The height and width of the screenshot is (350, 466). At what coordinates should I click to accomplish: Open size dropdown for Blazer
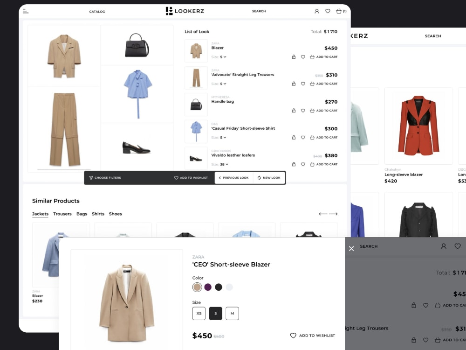click(223, 57)
